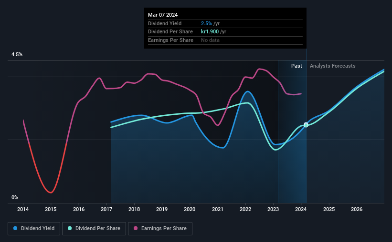
Task: Toggle the Earnings Per Share legend button
Action: coord(160,229)
